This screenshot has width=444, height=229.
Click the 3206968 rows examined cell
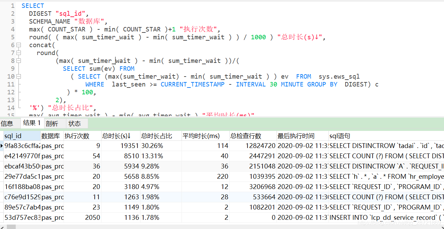(x=253, y=187)
